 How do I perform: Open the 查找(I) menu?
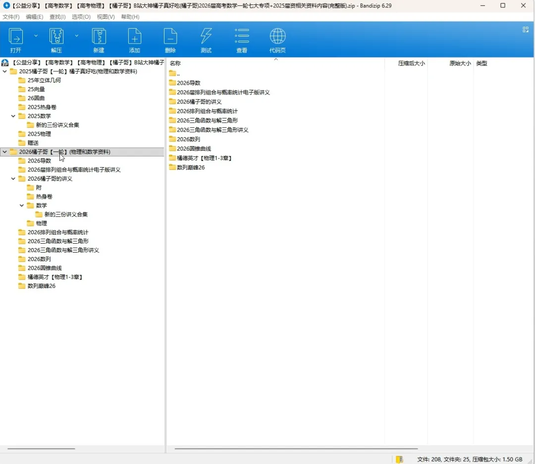coord(57,17)
